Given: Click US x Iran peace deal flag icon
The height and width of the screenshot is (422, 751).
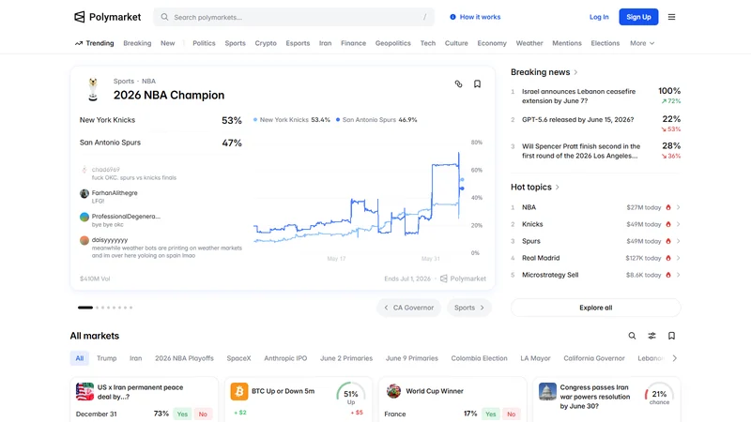Looking at the screenshot, I should click(x=84, y=391).
